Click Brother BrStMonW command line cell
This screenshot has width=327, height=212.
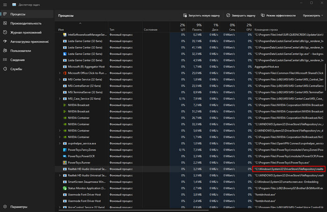pos(289,188)
